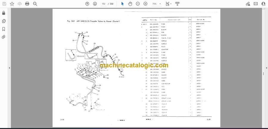Image resolution: width=268 pixels, height=129 pixels.
Task: Activate the Hand pan tool
Action: (130, 4)
